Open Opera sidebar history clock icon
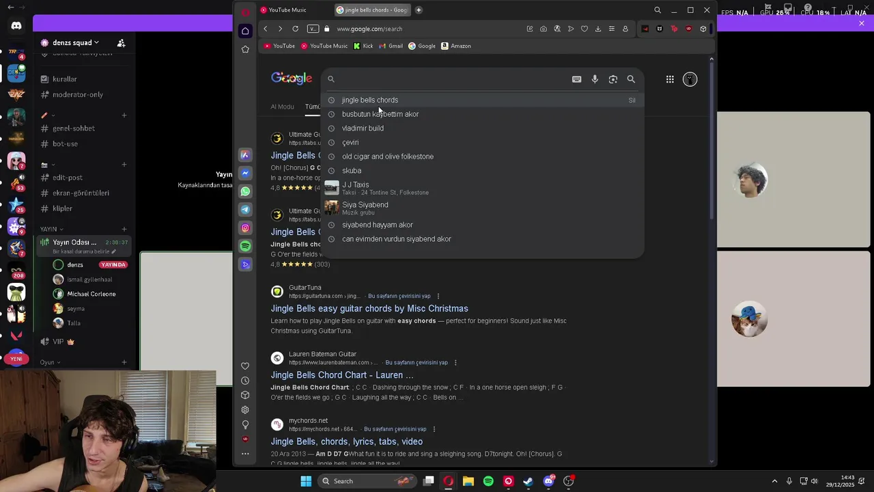This screenshot has width=874, height=492. pos(245,381)
